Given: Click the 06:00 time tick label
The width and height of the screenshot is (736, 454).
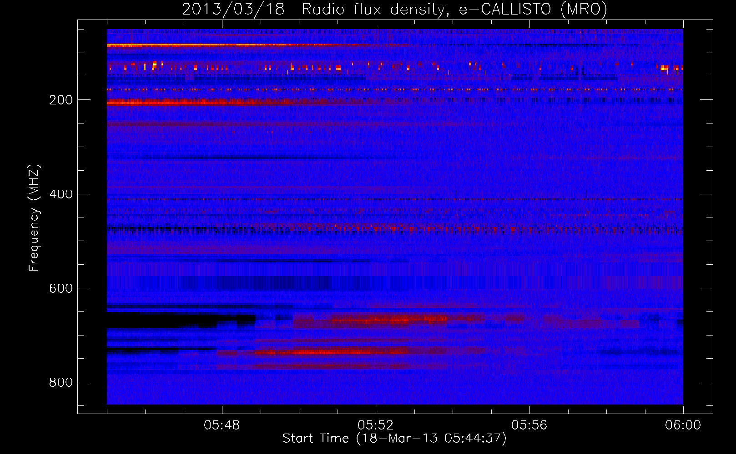Looking at the screenshot, I should 683,425.
